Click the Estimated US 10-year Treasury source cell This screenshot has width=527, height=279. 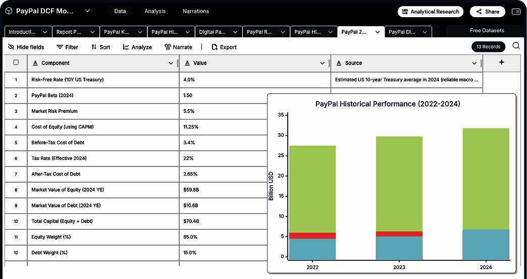click(x=407, y=80)
